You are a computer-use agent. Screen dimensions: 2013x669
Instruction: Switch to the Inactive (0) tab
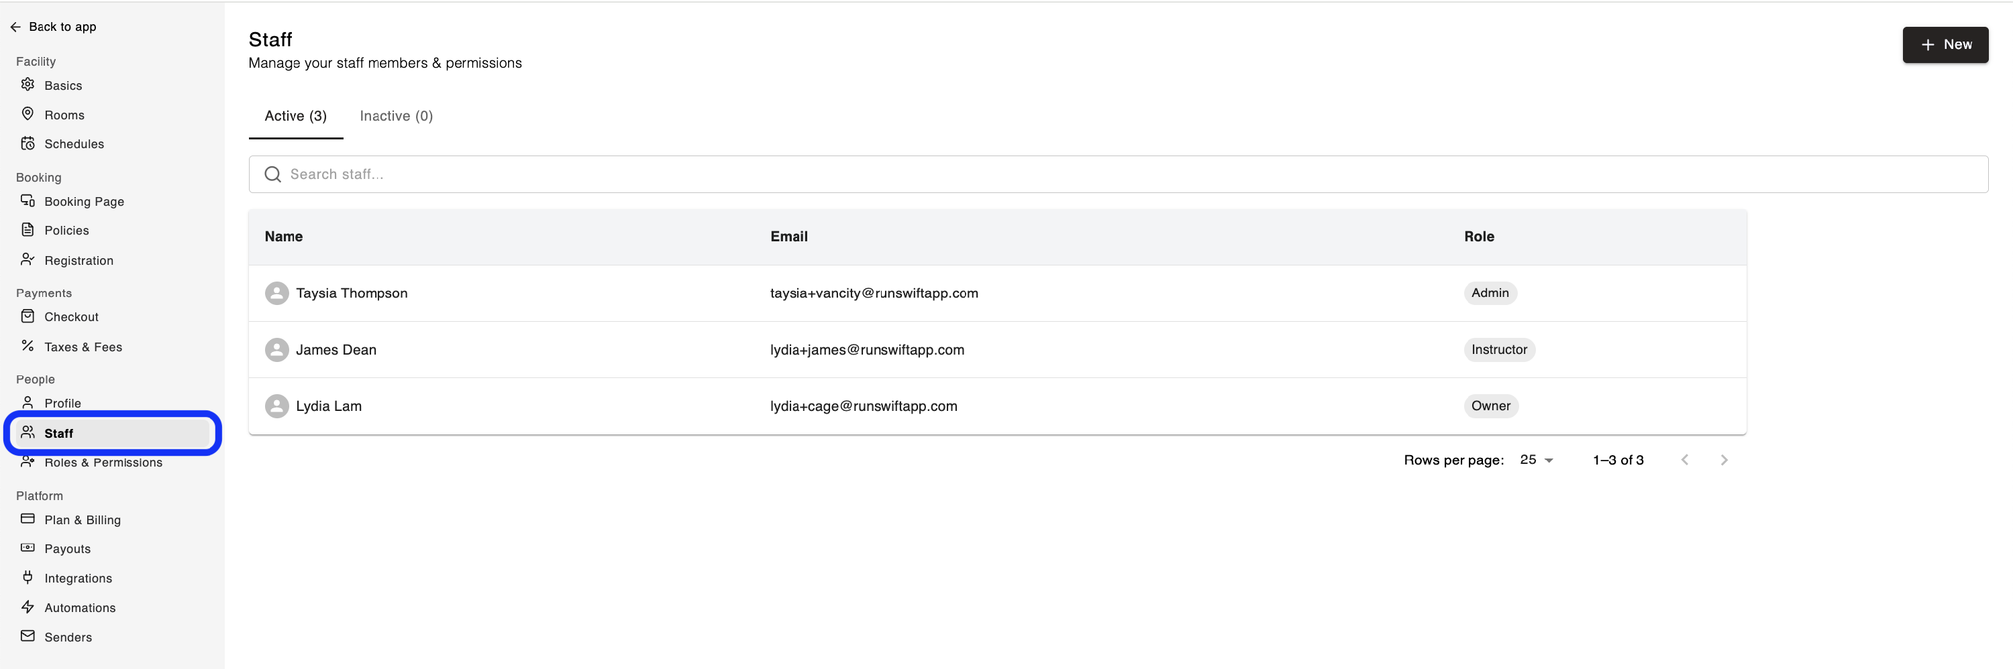pyautogui.click(x=396, y=115)
